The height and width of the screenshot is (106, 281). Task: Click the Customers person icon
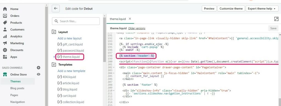coord(5,29)
